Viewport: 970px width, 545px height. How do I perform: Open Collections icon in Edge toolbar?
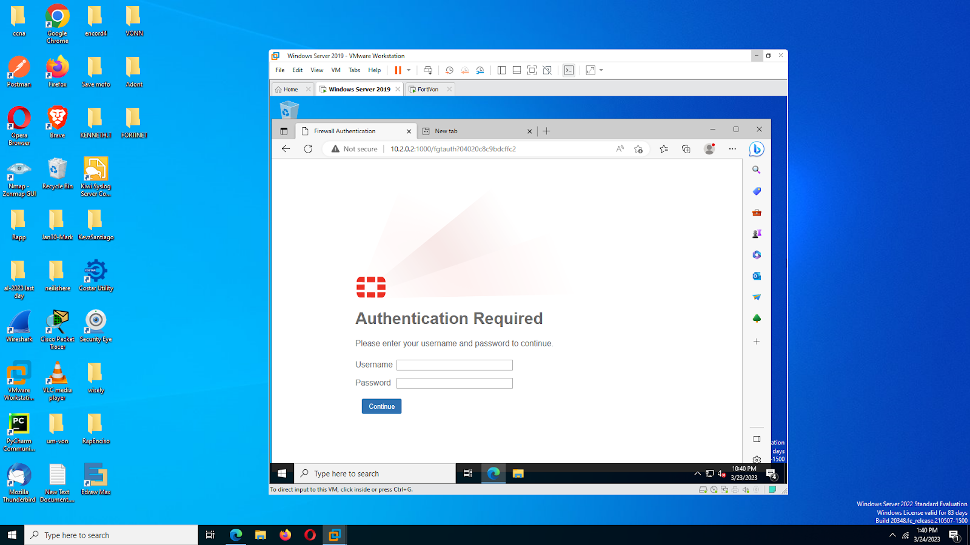pyautogui.click(x=686, y=149)
